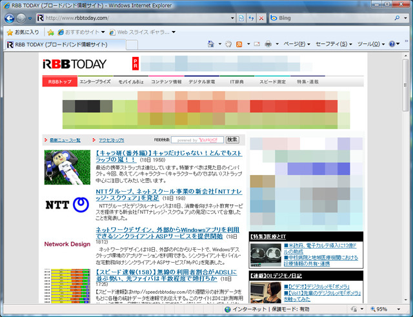Screen dimensions: 413x317
Task: Click the globe Internet zone icon
Action: [228, 309]
